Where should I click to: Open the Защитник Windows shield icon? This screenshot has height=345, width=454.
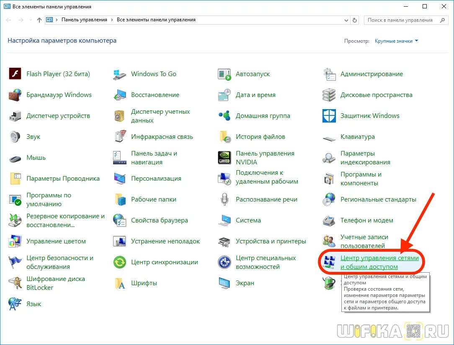pyautogui.click(x=329, y=116)
